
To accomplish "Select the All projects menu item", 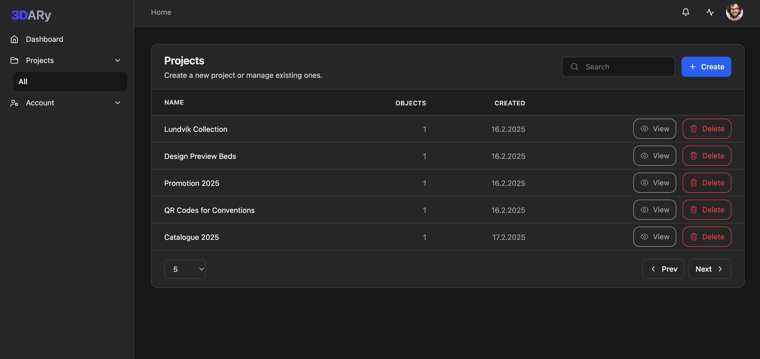I will tap(70, 82).
